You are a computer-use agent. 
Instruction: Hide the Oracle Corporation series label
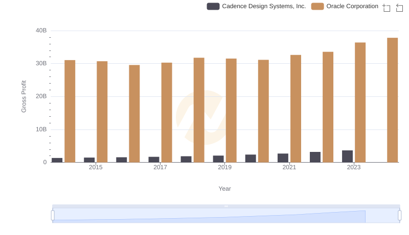(x=352, y=6)
